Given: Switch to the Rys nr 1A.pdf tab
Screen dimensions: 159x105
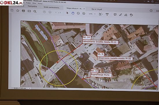Looking at the screenshot, I should tap(97, 9).
